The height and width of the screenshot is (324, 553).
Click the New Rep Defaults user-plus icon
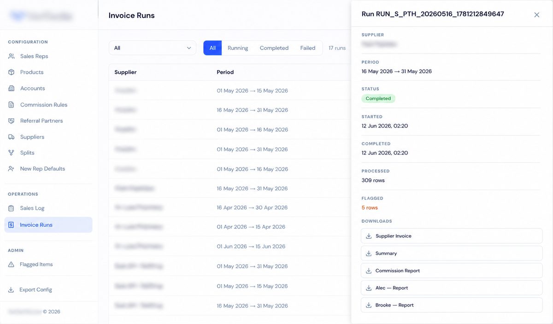click(11, 169)
